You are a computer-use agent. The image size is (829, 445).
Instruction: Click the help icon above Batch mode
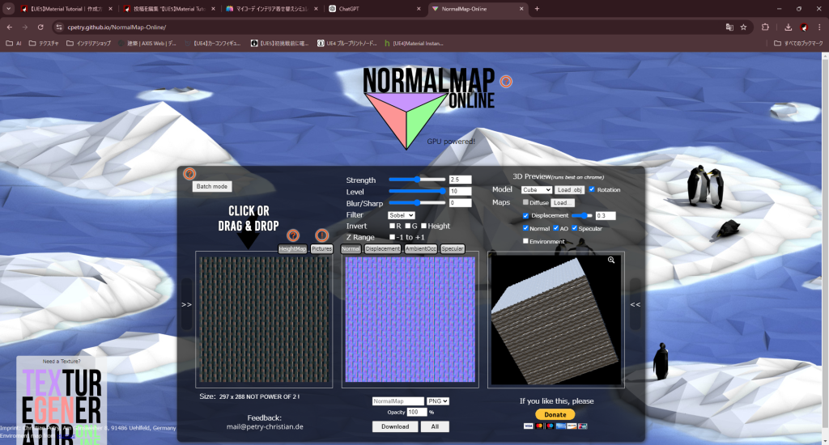189,173
